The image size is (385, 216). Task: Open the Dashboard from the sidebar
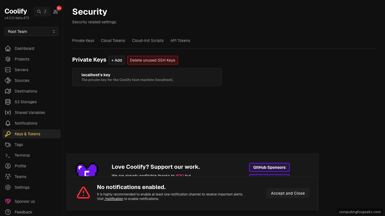coord(24,48)
